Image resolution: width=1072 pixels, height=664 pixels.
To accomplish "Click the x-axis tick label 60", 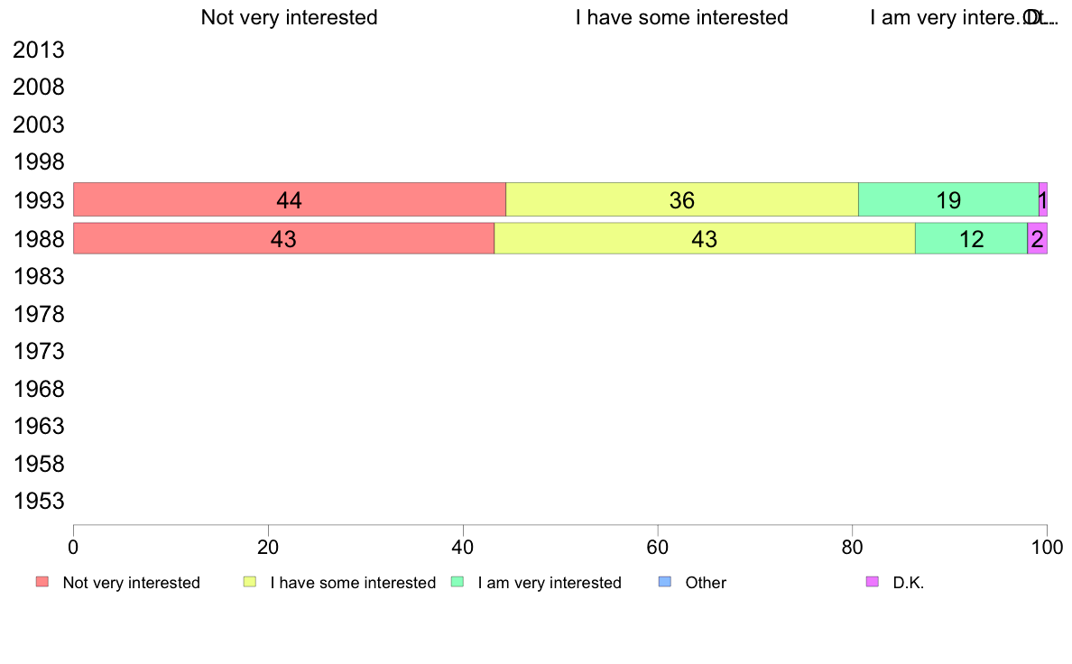I will pyautogui.click(x=657, y=547).
